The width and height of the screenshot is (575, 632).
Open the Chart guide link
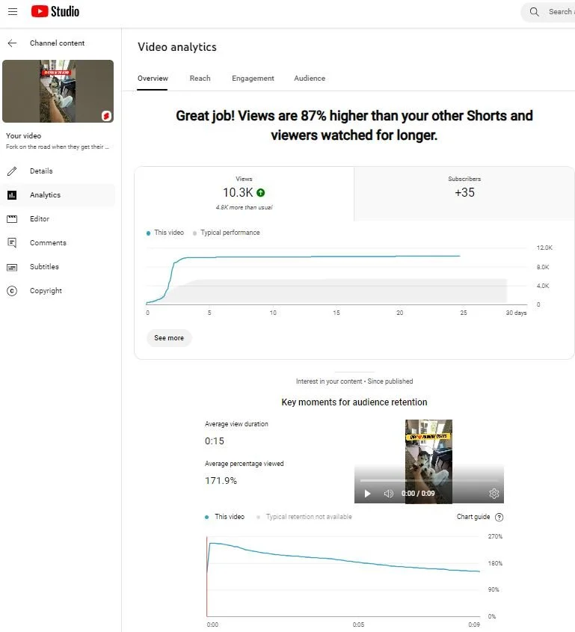click(473, 517)
